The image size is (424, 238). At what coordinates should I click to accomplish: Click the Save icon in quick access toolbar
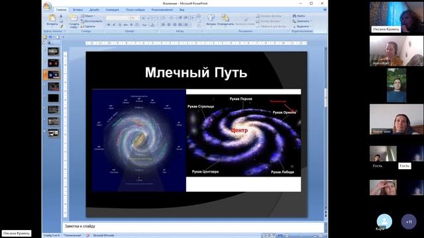point(45,37)
